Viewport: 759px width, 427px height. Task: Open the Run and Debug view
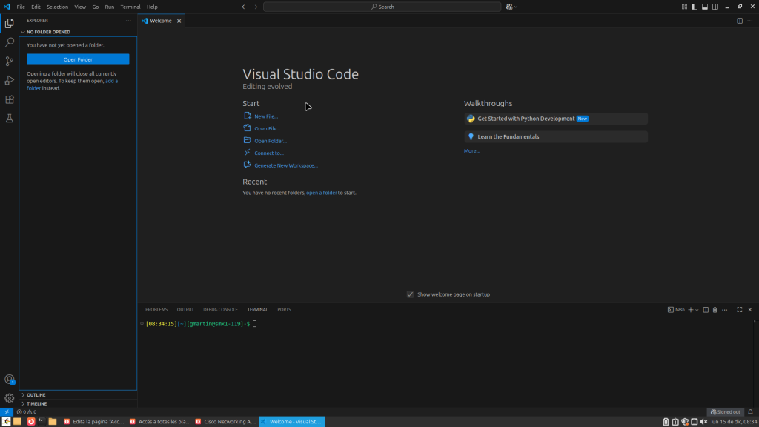[x=10, y=80]
